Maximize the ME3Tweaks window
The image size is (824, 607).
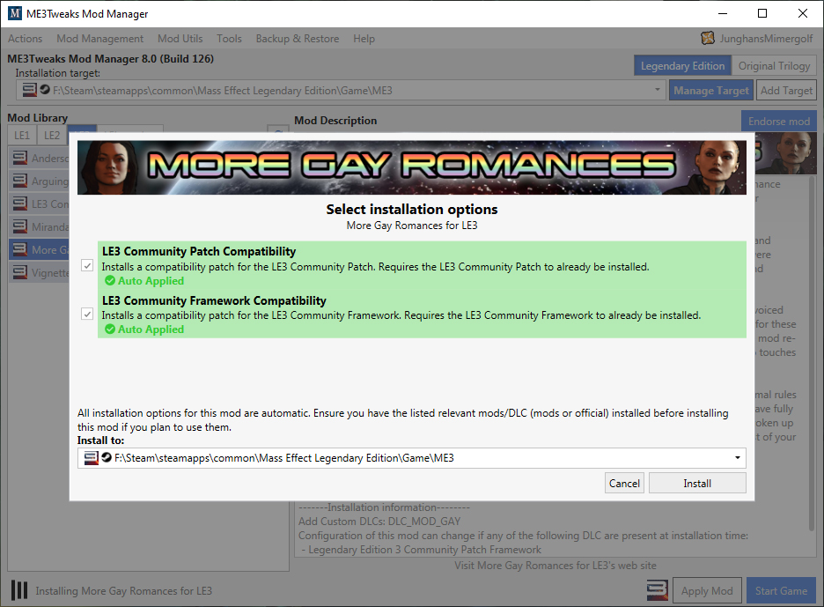point(762,13)
